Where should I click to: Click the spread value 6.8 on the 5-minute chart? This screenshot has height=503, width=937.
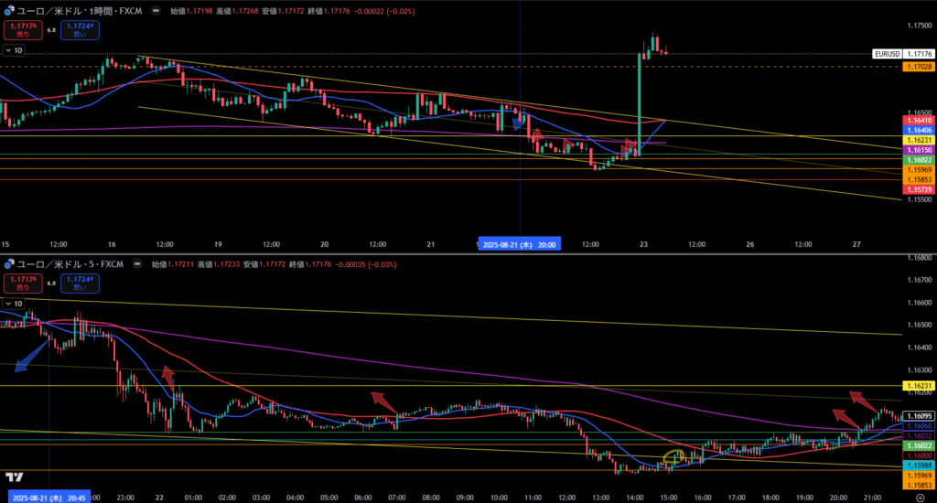click(51, 284)
